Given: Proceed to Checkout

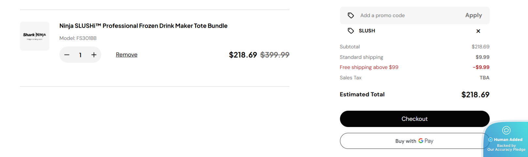Looking at the screenshot, I should (x=414, y=119).
